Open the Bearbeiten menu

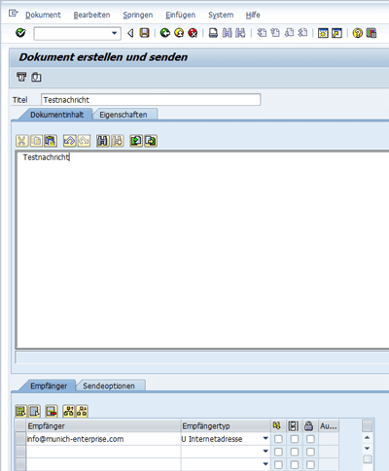coord(91,15)
